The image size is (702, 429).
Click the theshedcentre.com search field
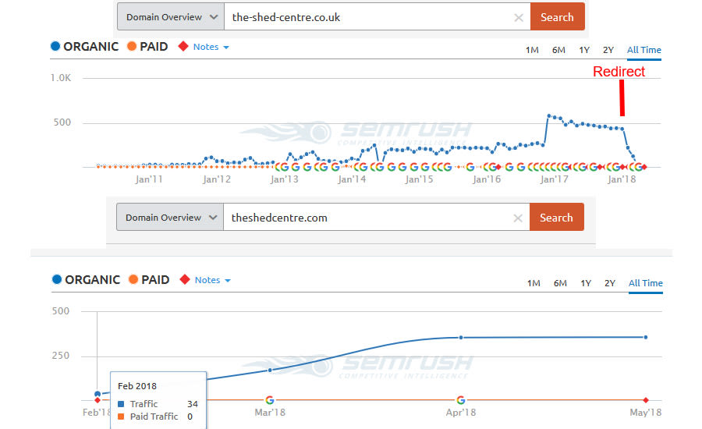376,217
